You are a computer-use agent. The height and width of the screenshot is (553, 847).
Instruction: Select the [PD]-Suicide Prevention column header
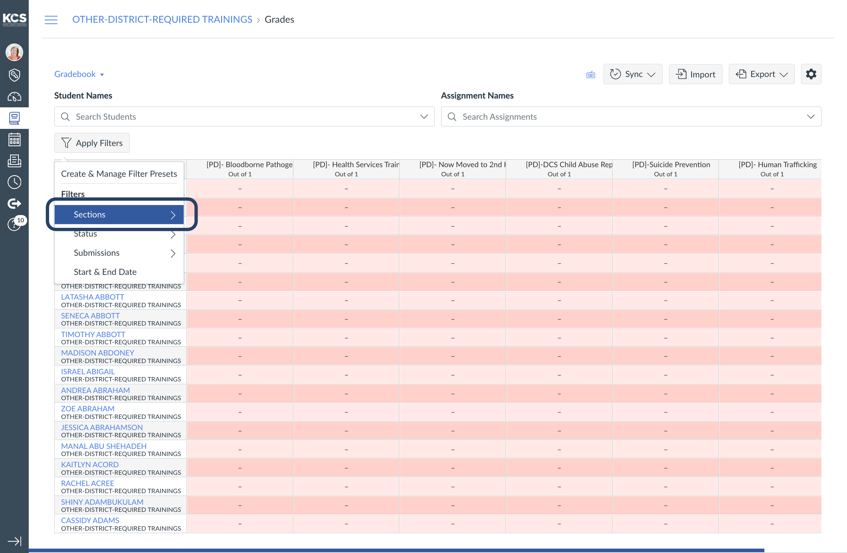click(665, 169)
